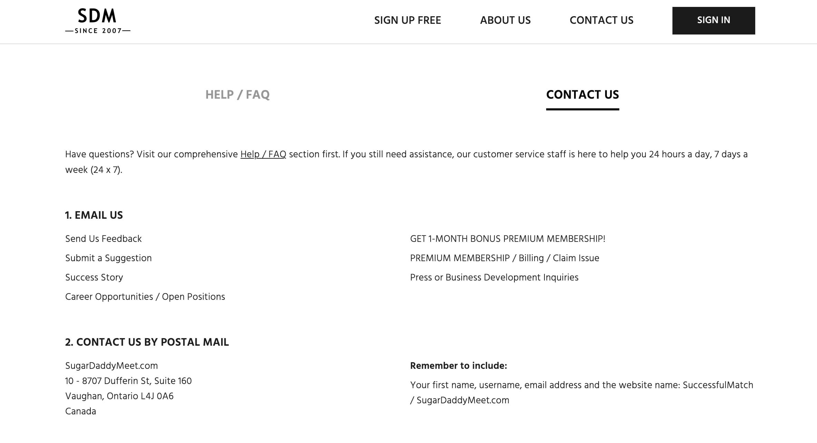Choose Submit a Suggestion

(x=108, y=258)
